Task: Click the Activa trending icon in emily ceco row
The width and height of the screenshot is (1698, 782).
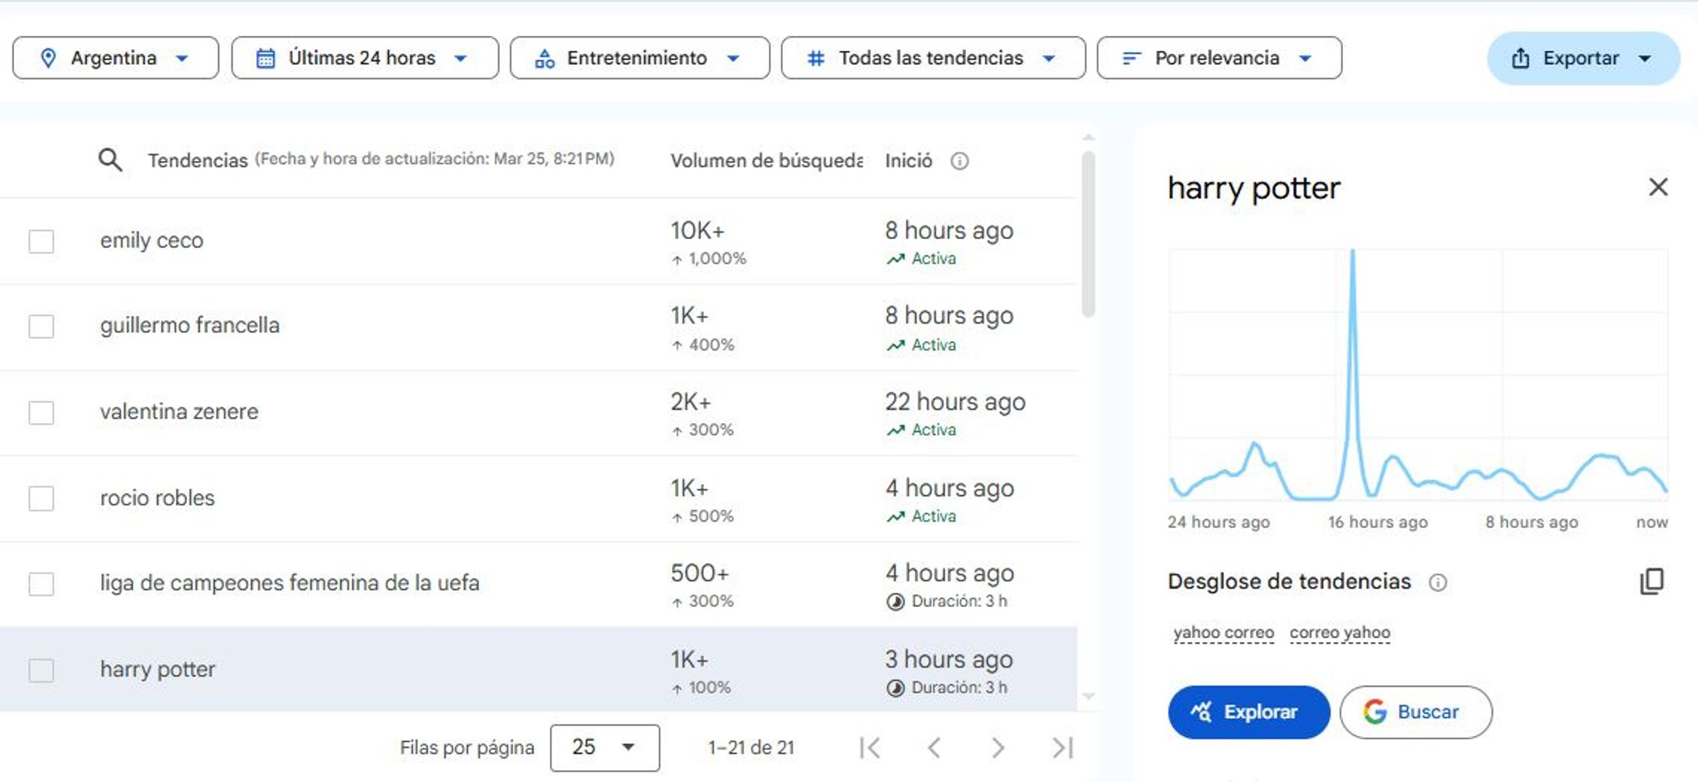Action: click(x=896, y=259)
